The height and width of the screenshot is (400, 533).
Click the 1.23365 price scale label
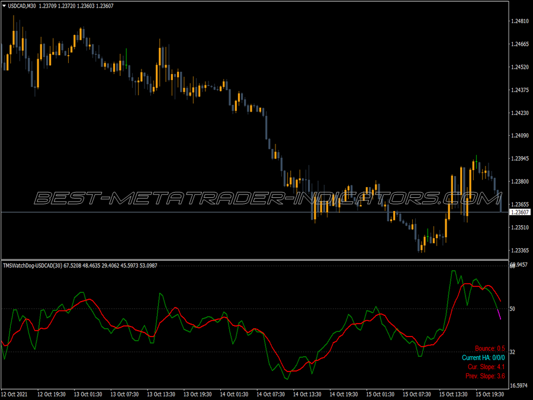tap(520, 250)
